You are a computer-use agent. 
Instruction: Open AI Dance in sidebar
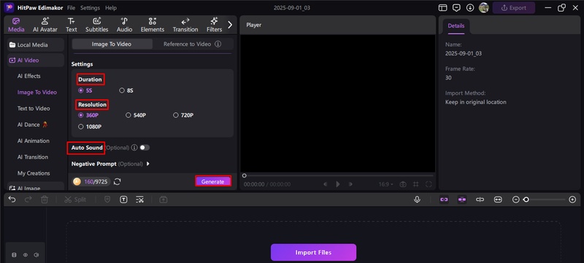(32, 125)
